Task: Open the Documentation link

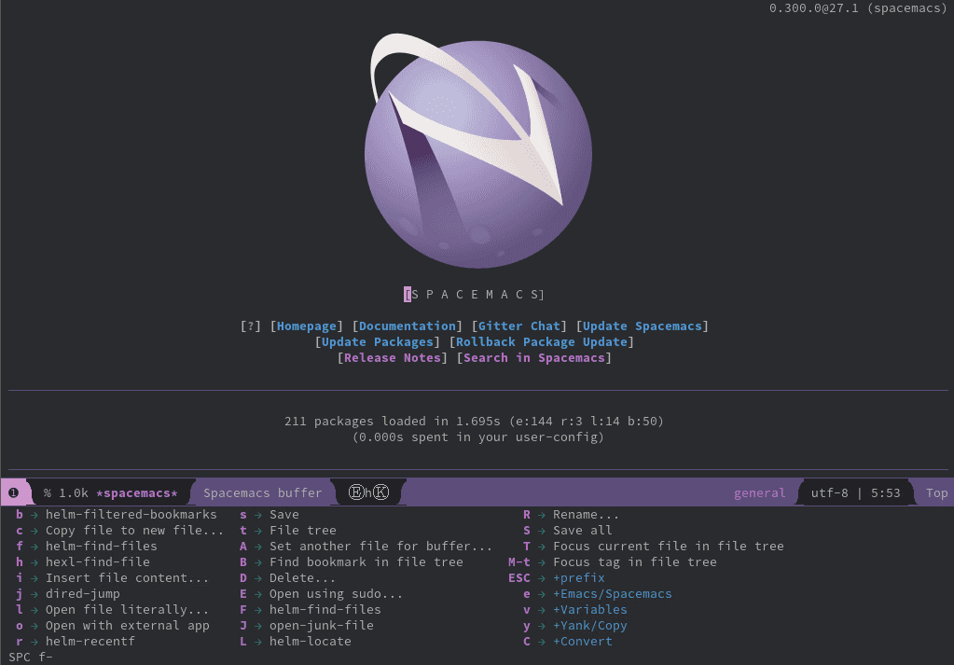Action: coord(407,326)
